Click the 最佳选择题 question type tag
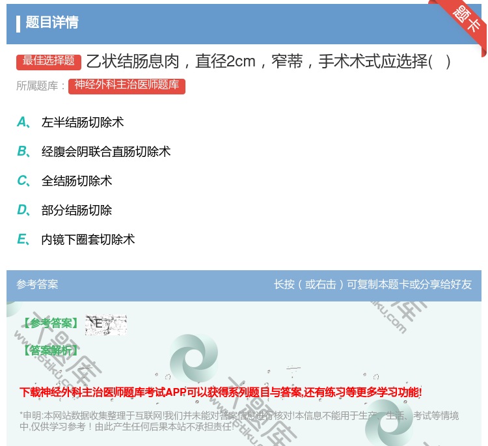Viewport: 488px width, 446px height. [x=49, y=61]
